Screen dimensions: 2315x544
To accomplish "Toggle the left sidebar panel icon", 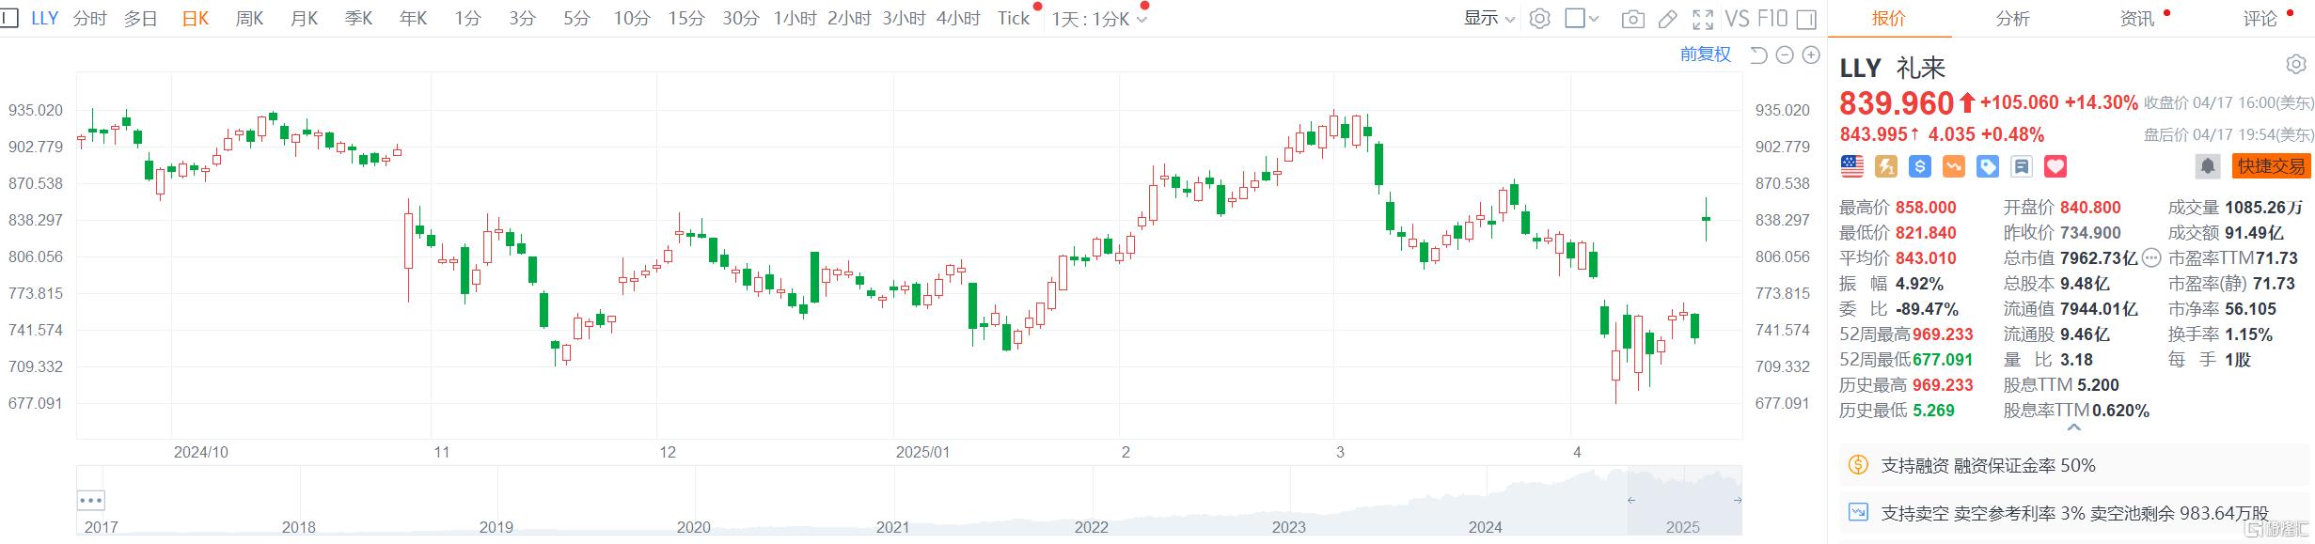I will pos(9,18).
